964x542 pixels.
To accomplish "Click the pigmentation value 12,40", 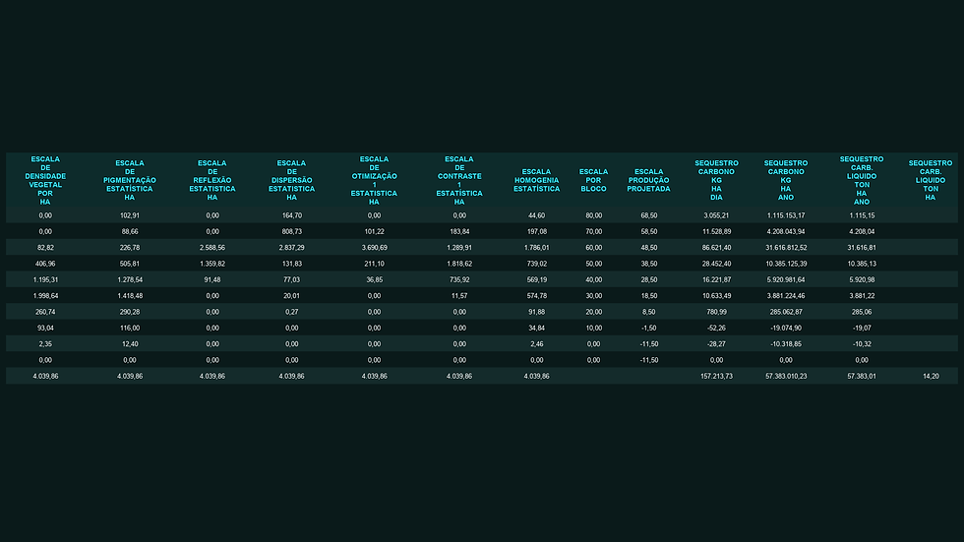I will pyautogui.click(x=130, y=344).
